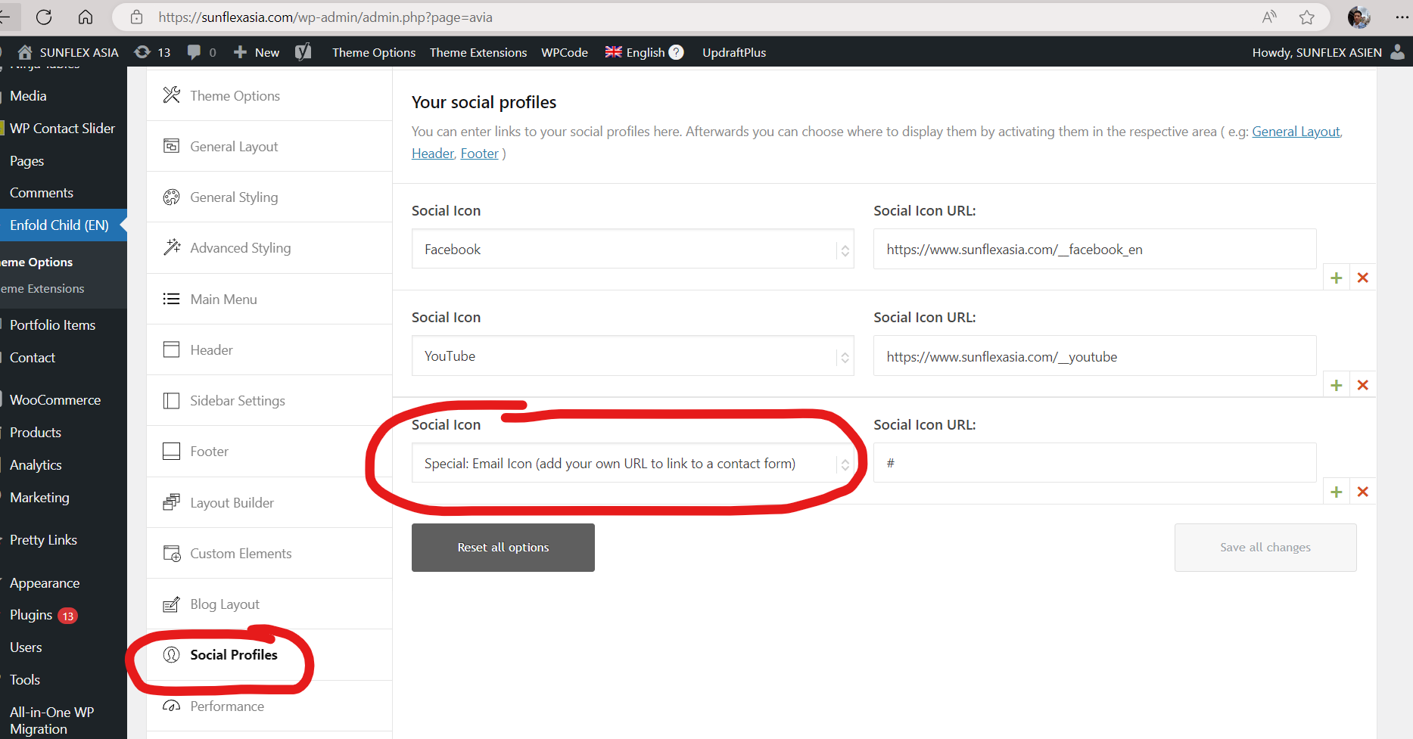Click the browser address bar URL
The height and width of the screenshot is (739, 1413).
tap(325, 17)
